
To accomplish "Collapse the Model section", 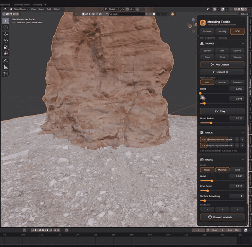I will (x=243, y=159).
